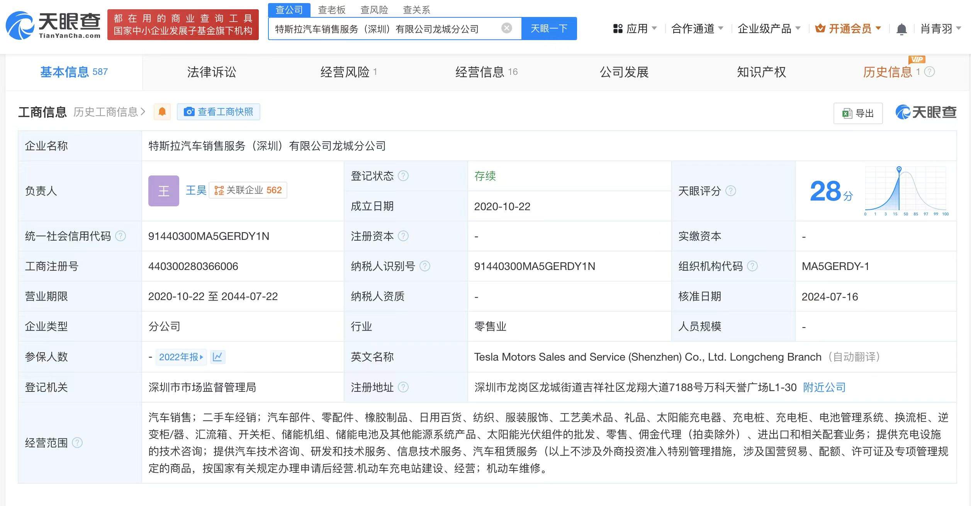Viewport: 971px width, 506px height.
Task: Click the notification bell in top bar
Action: pos(901,29)
